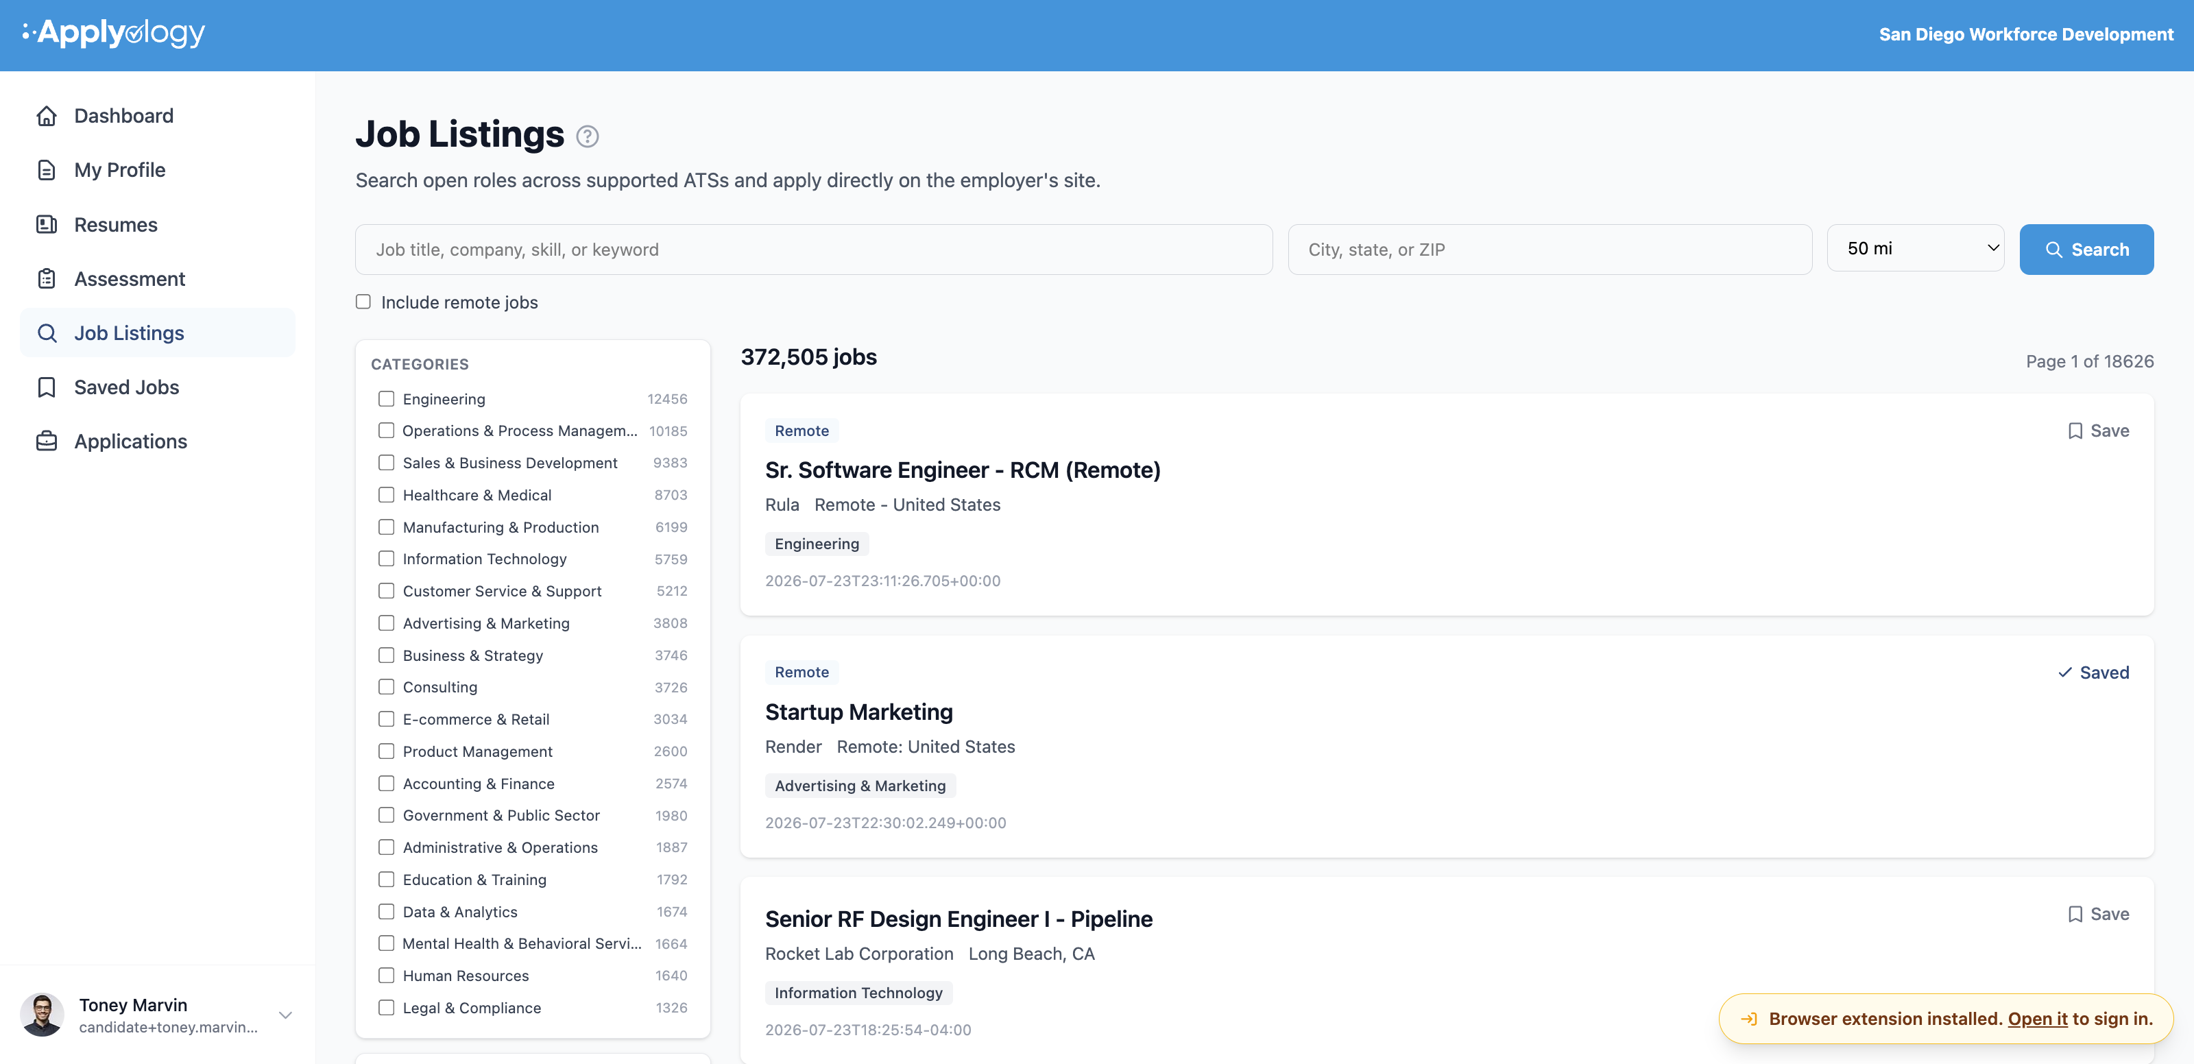Click the Remote badge on Startup Marketing card
The width and height of the screenshot is (2194, 1064).
coord(801,673)
